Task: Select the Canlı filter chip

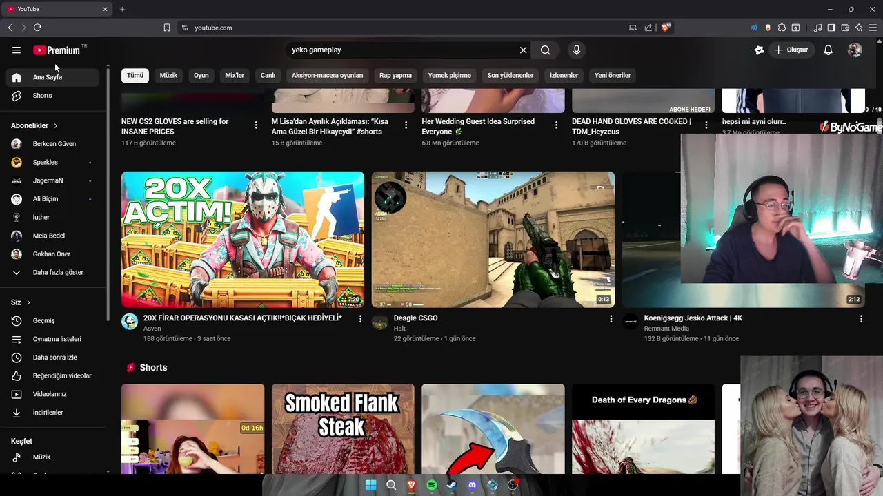Action: coord(268,75)
